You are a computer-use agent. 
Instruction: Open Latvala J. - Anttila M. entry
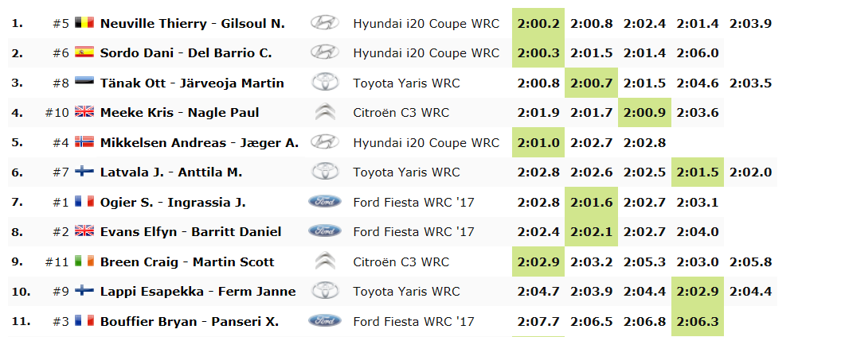171,172
